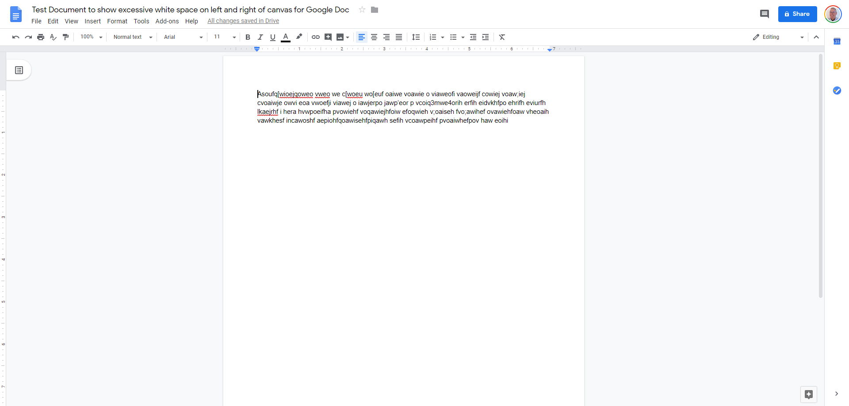This screenshot has width=849, height=406.
Task: Click the paint format tool
Action: coord(65,37)
